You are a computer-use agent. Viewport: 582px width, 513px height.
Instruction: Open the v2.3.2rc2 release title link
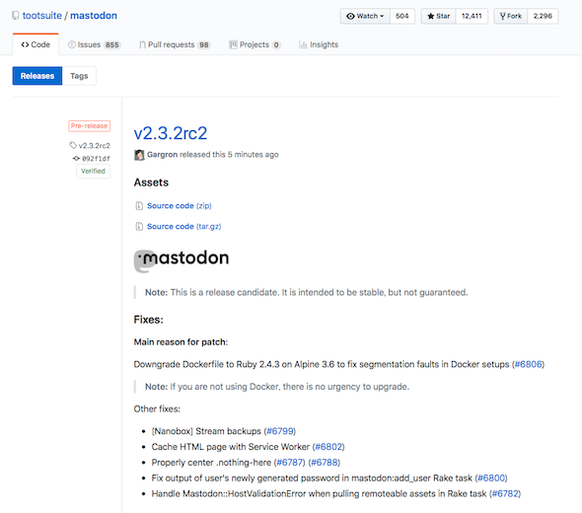171,133
